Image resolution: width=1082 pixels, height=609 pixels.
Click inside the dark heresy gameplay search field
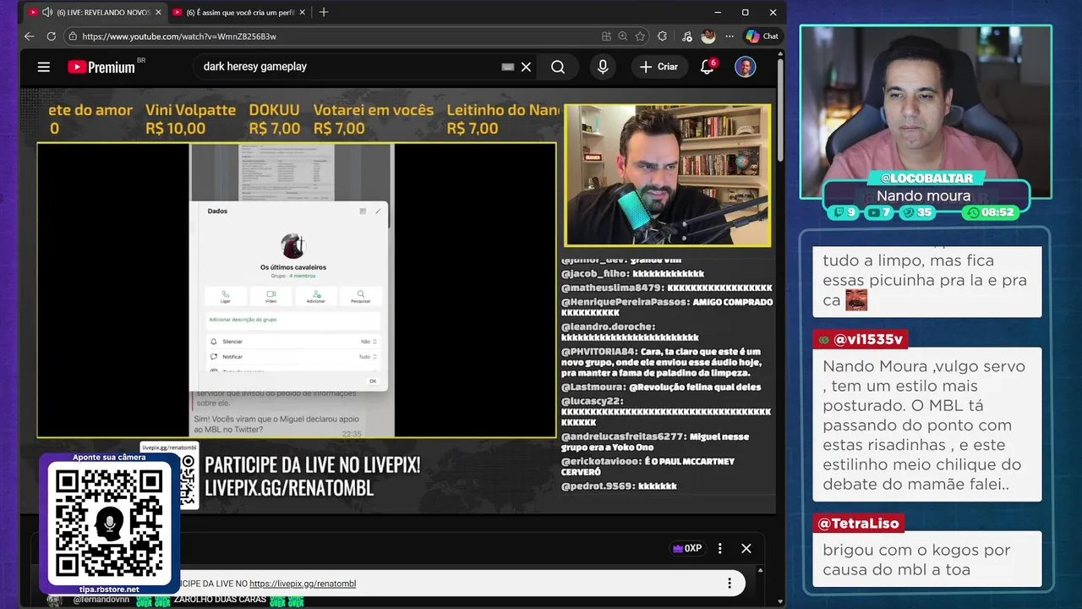(x=347, y=67)
